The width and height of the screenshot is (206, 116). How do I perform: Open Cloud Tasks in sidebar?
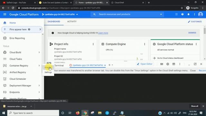tap(16, 59)
